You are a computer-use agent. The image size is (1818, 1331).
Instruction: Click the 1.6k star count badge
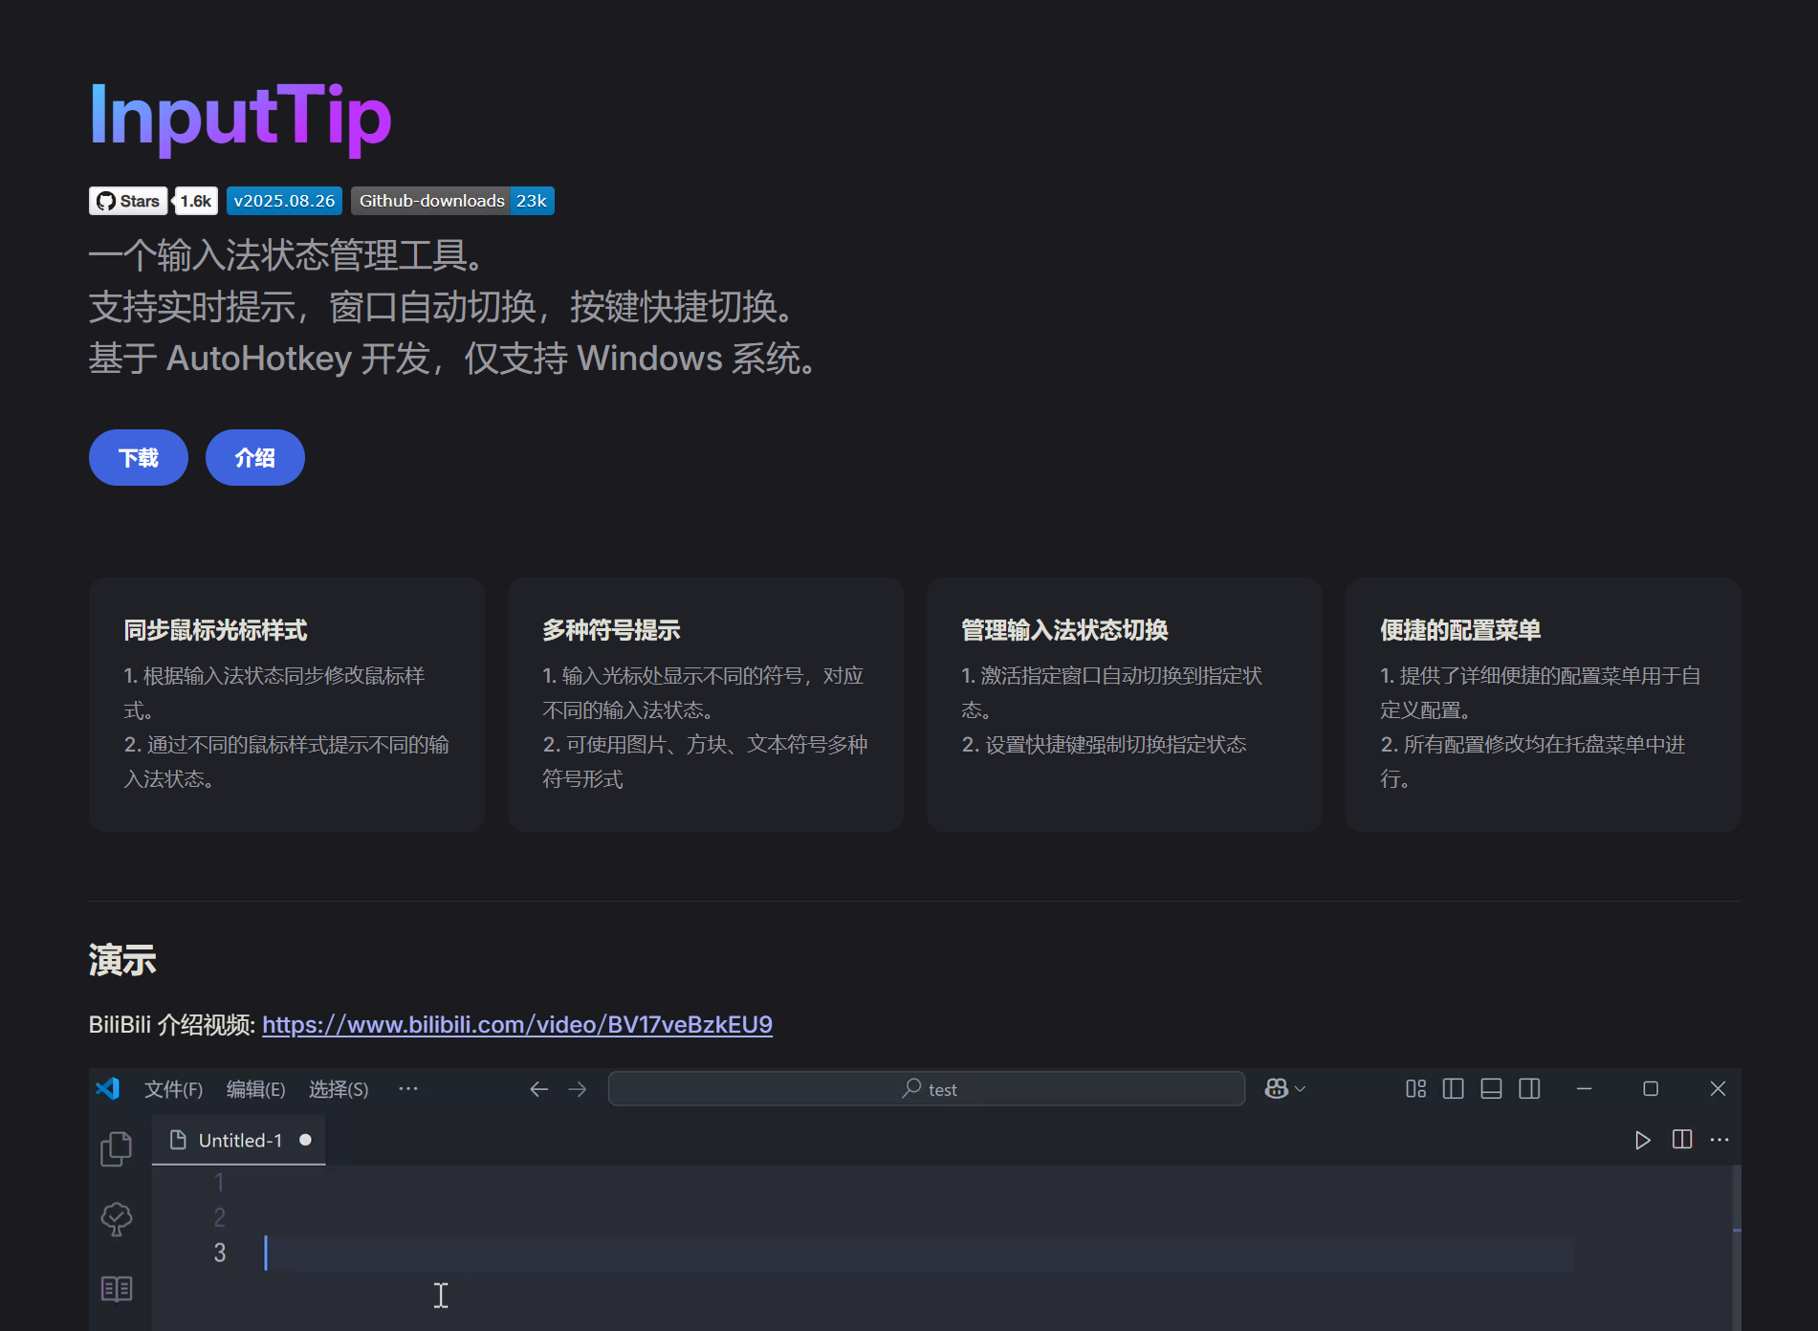point(196,201)
